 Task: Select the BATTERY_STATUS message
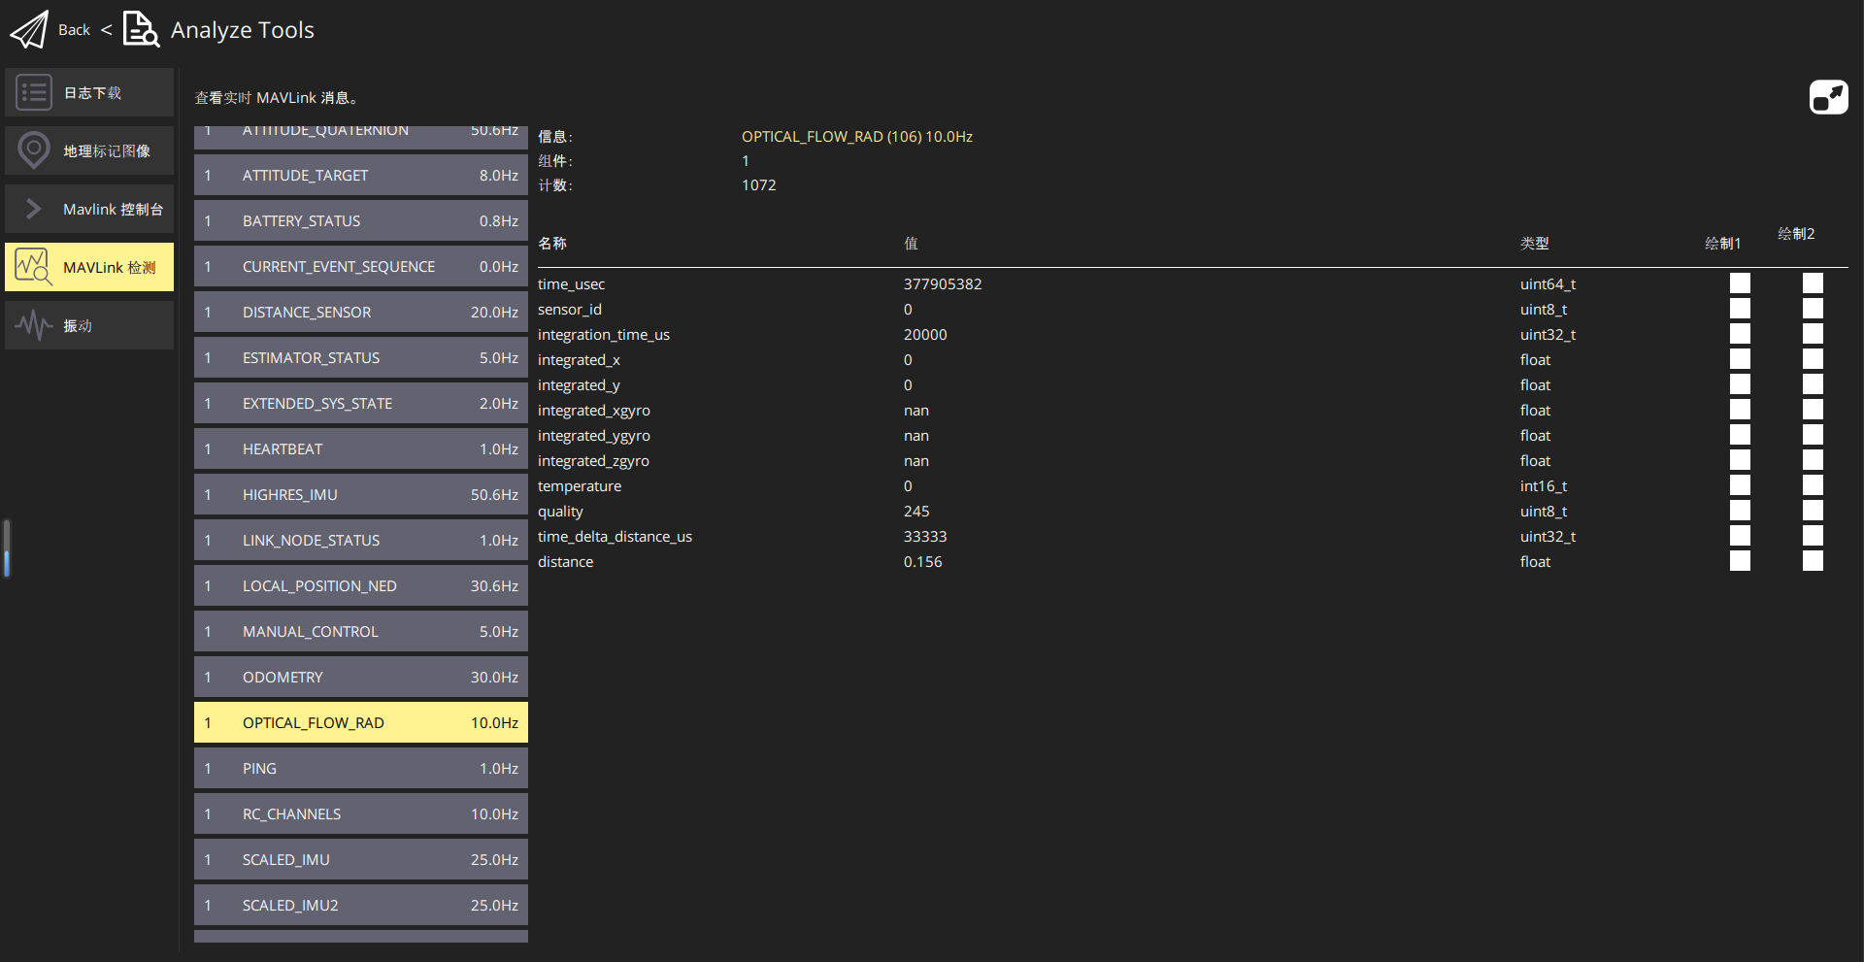360,220
